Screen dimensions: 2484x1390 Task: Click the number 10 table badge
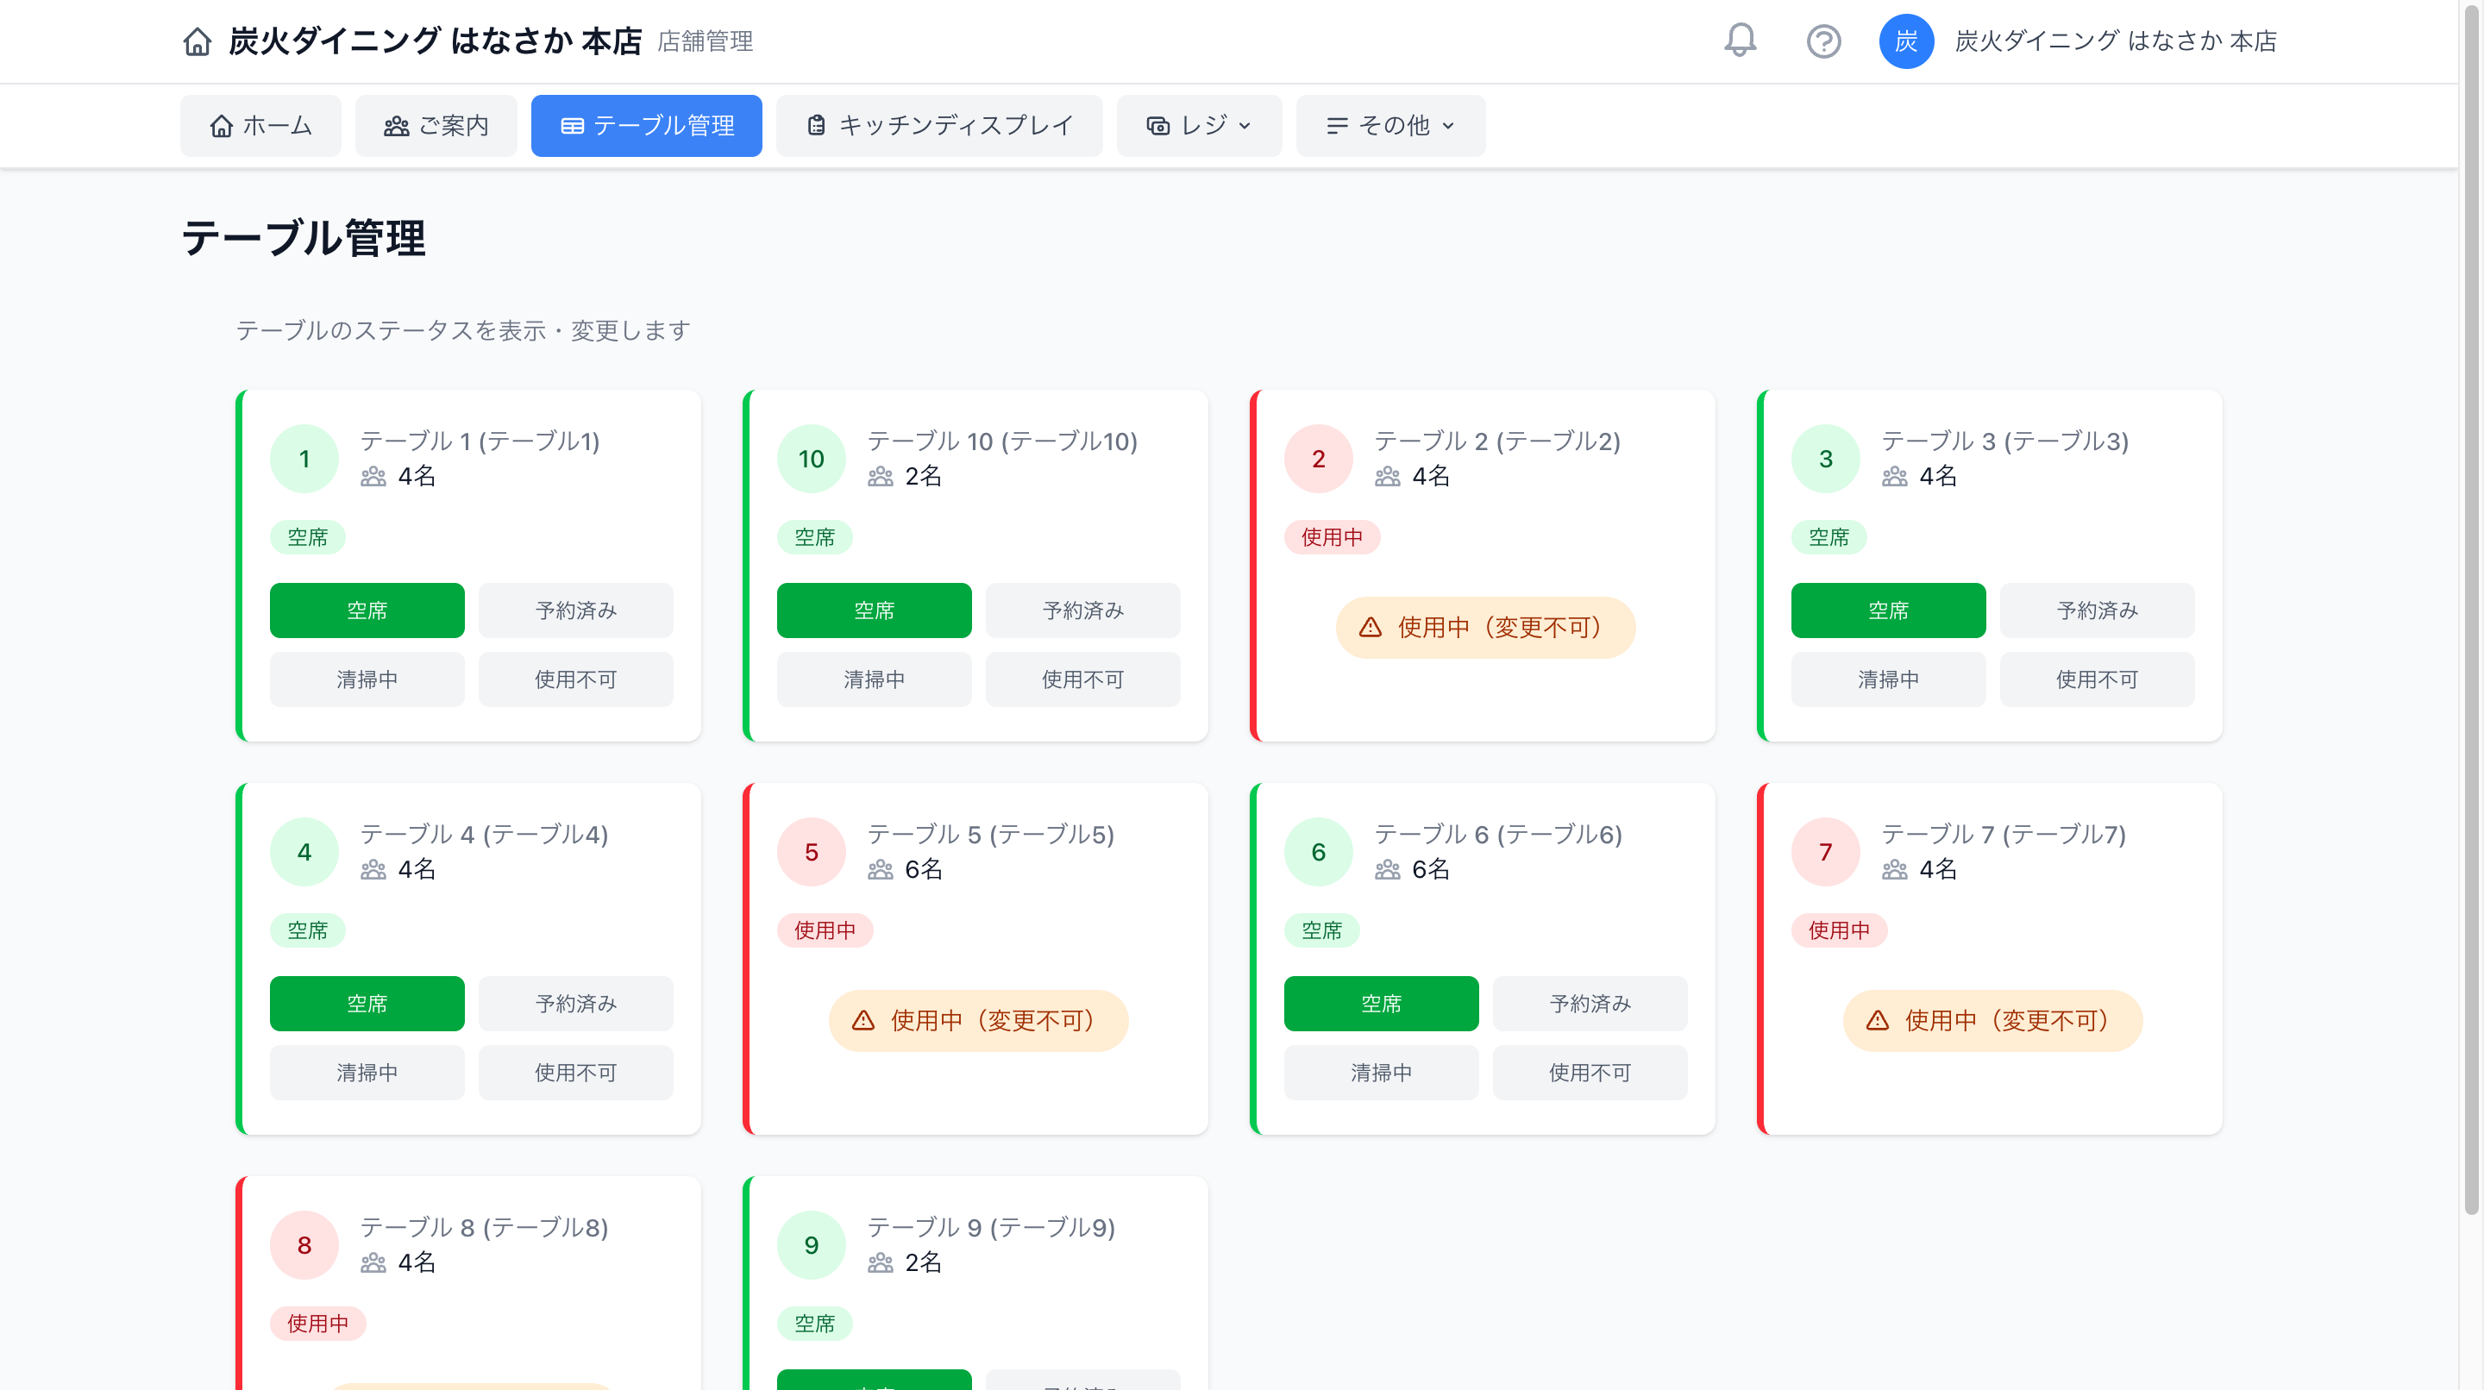click(811, 459)
